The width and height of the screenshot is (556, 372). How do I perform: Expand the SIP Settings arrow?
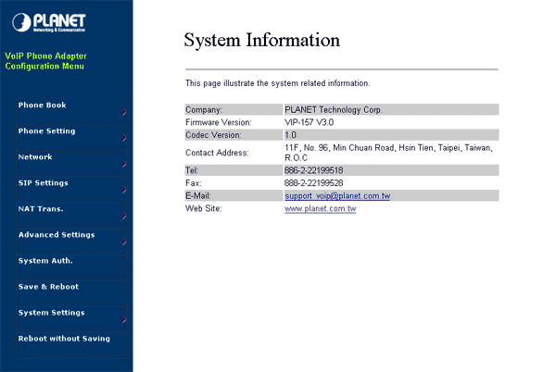coord(124,190)
